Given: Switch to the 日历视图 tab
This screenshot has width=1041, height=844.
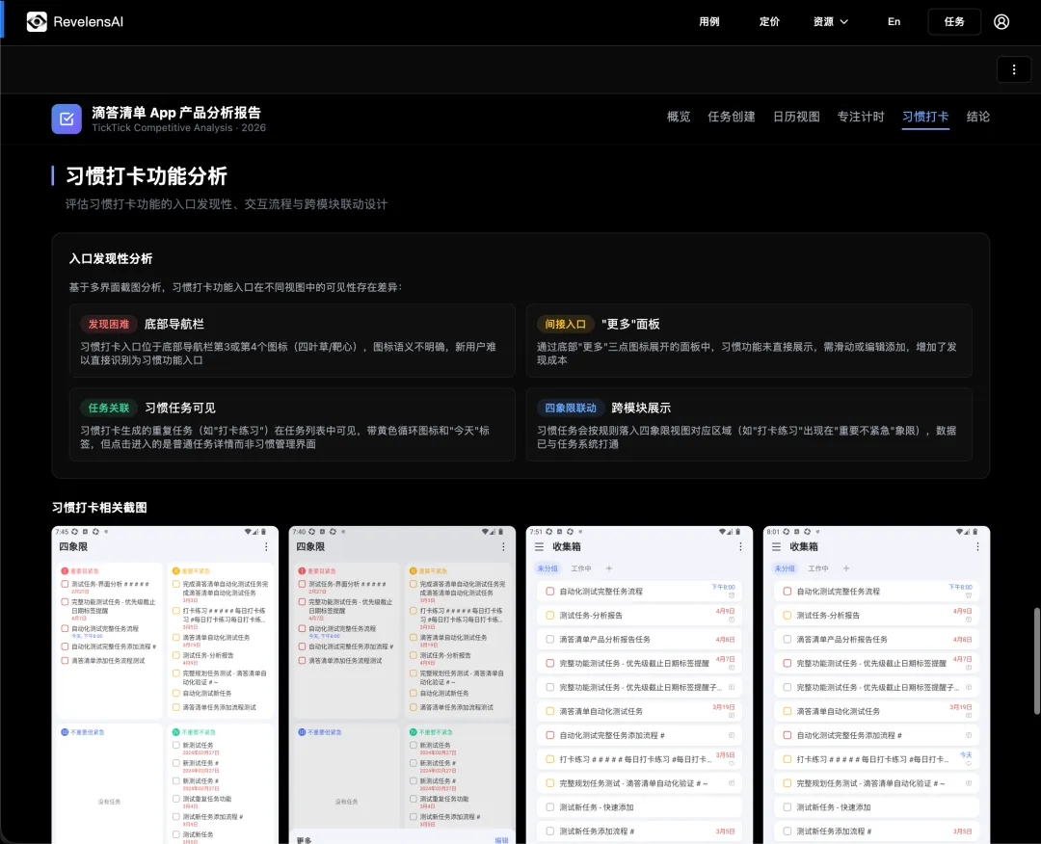Looking at the screenshot, I should point(796,117).
